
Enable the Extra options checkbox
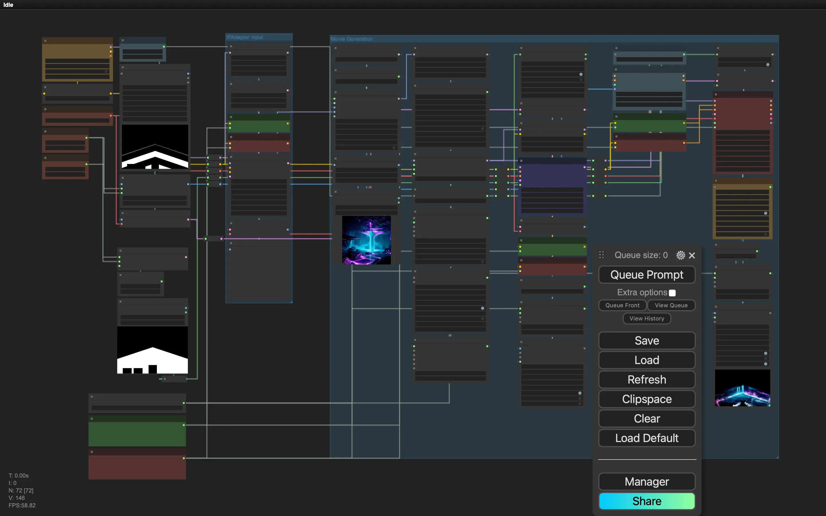(x=672, y=292)
